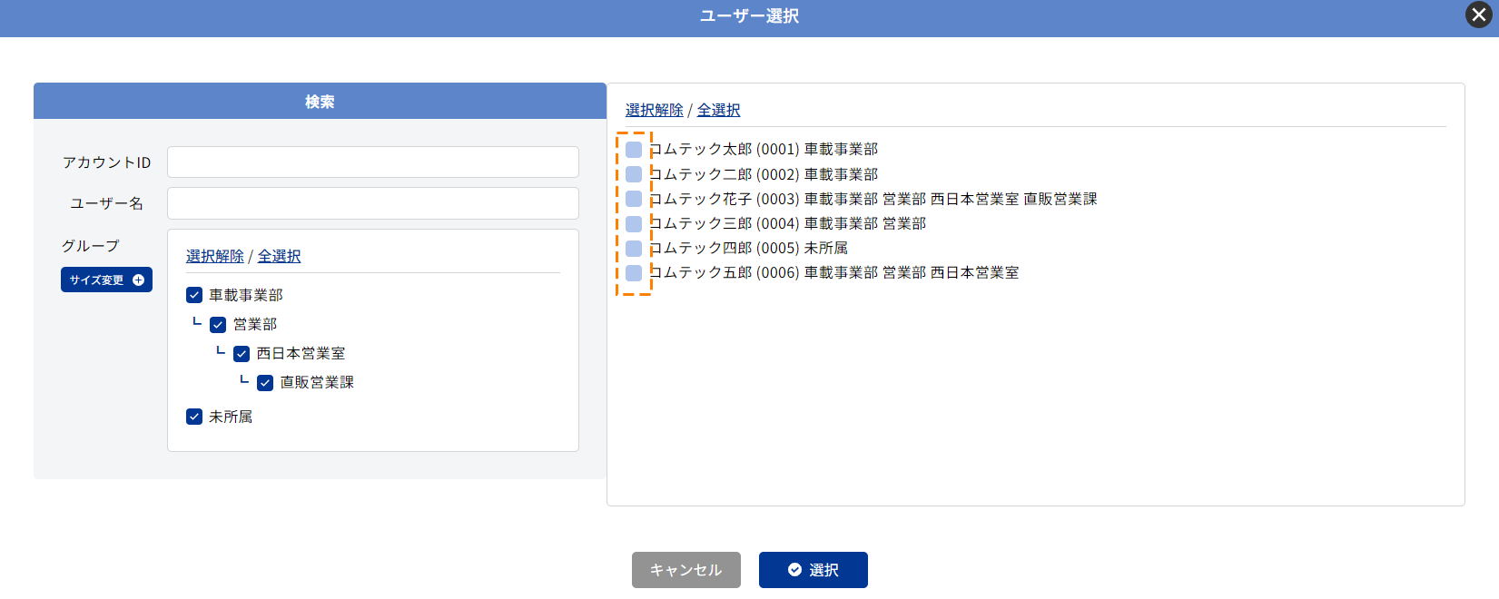Viewport: 1499px width, 599px height.
Task: Click the ユーザー選択 dialog title
Action: pyautogui.click(x=749, y=16)
